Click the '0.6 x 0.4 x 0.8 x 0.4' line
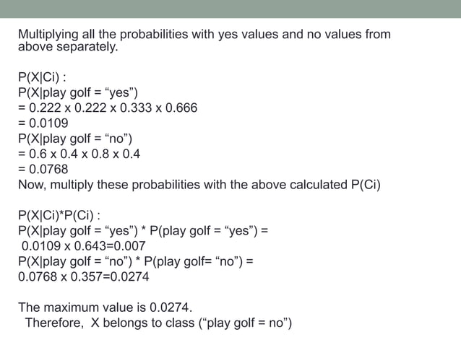 (79, 154)
